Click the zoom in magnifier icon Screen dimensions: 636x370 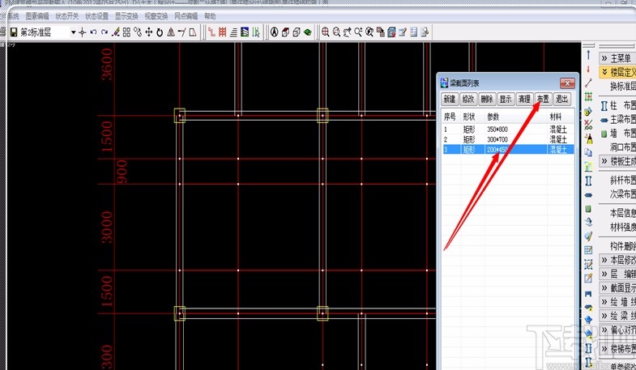326,32
